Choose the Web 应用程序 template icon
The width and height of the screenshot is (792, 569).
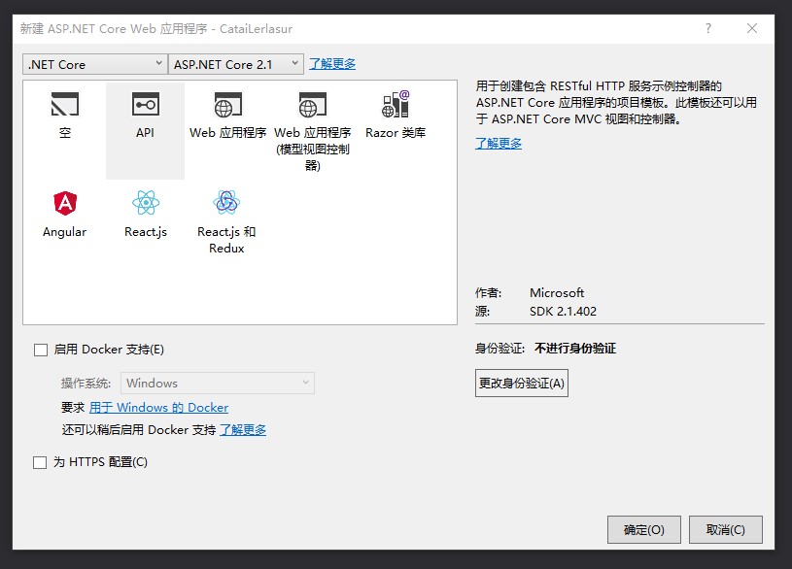point(227,105)
